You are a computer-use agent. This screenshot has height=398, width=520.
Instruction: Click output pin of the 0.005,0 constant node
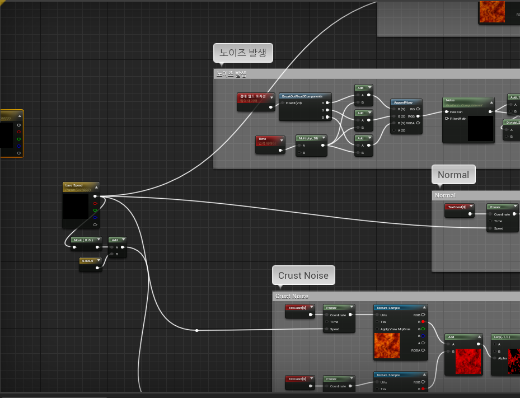point(97,268)
